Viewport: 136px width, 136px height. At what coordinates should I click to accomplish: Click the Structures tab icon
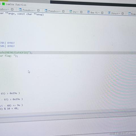(x=109, y=13)
